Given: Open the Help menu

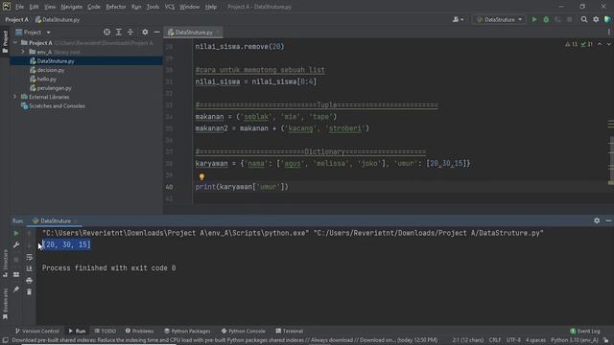Looking at the screenshot, I should pyautogui.click(x=211, y=7).
